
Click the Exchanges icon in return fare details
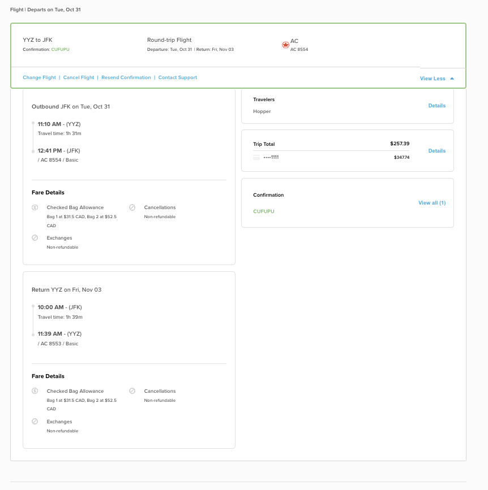click(x=35, y=422)
